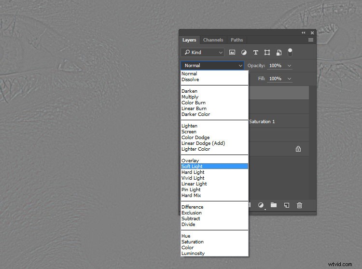Screen dimensions: 362x269
Task: Select Hard Mix blend mode
Action: click(214, 195)
